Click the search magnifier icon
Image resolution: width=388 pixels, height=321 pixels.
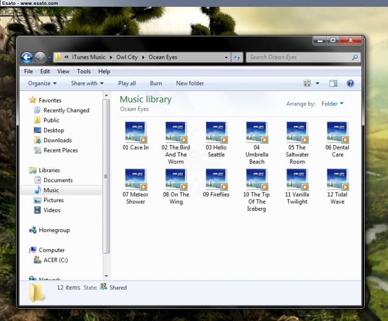(x=355, y=57)
